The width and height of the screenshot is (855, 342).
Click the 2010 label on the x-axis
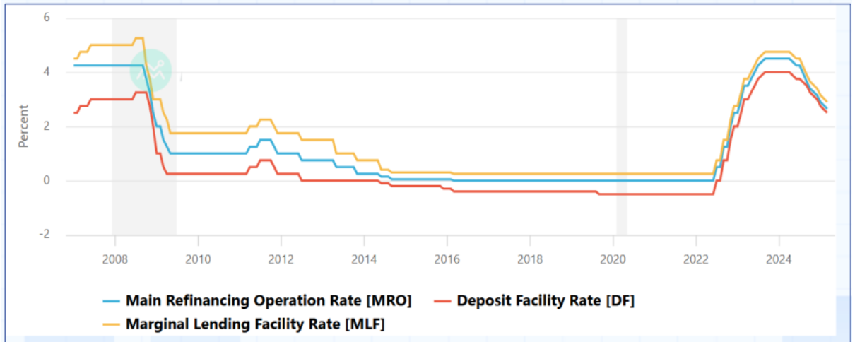(x=198, y=258)
